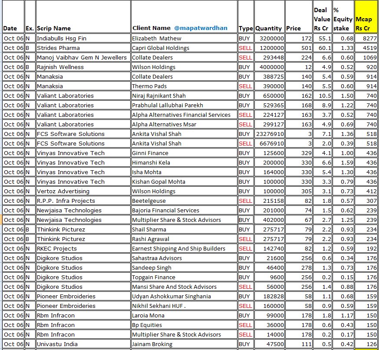The width and height of the screenshot is (379, 350).
Task: Select quantity cell 6676910
Action: click(x=270, y=143)
